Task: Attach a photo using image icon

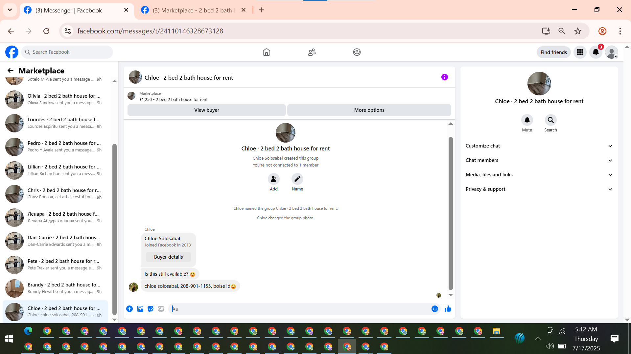Action: tap(140, 309)
